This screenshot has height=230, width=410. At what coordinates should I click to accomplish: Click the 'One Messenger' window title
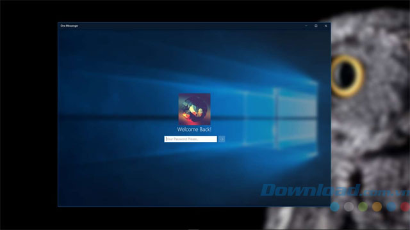pos(69,26)
